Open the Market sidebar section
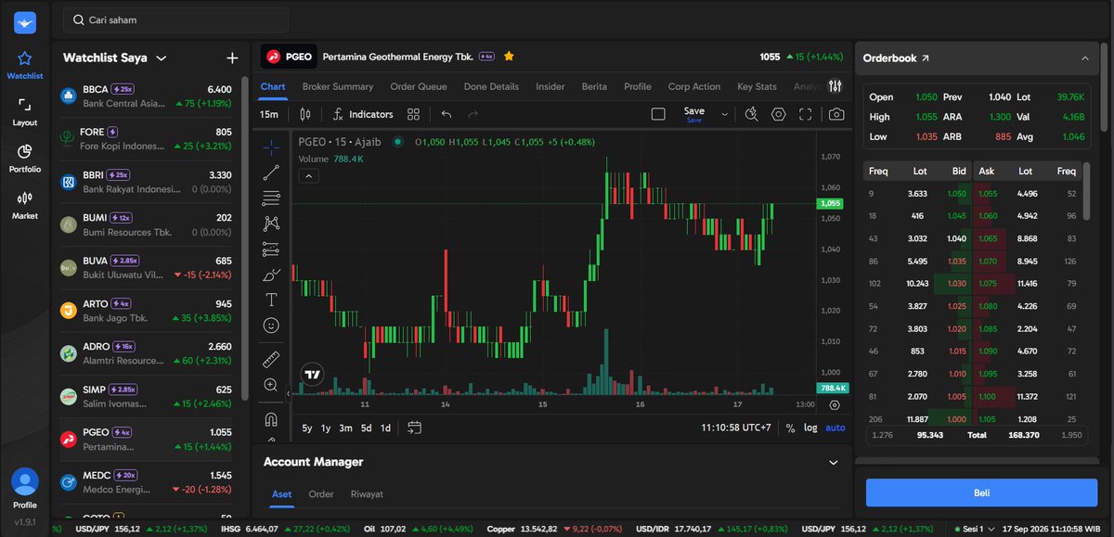Viewport: 1114px width, 537px height. click(x=25, y=205)
